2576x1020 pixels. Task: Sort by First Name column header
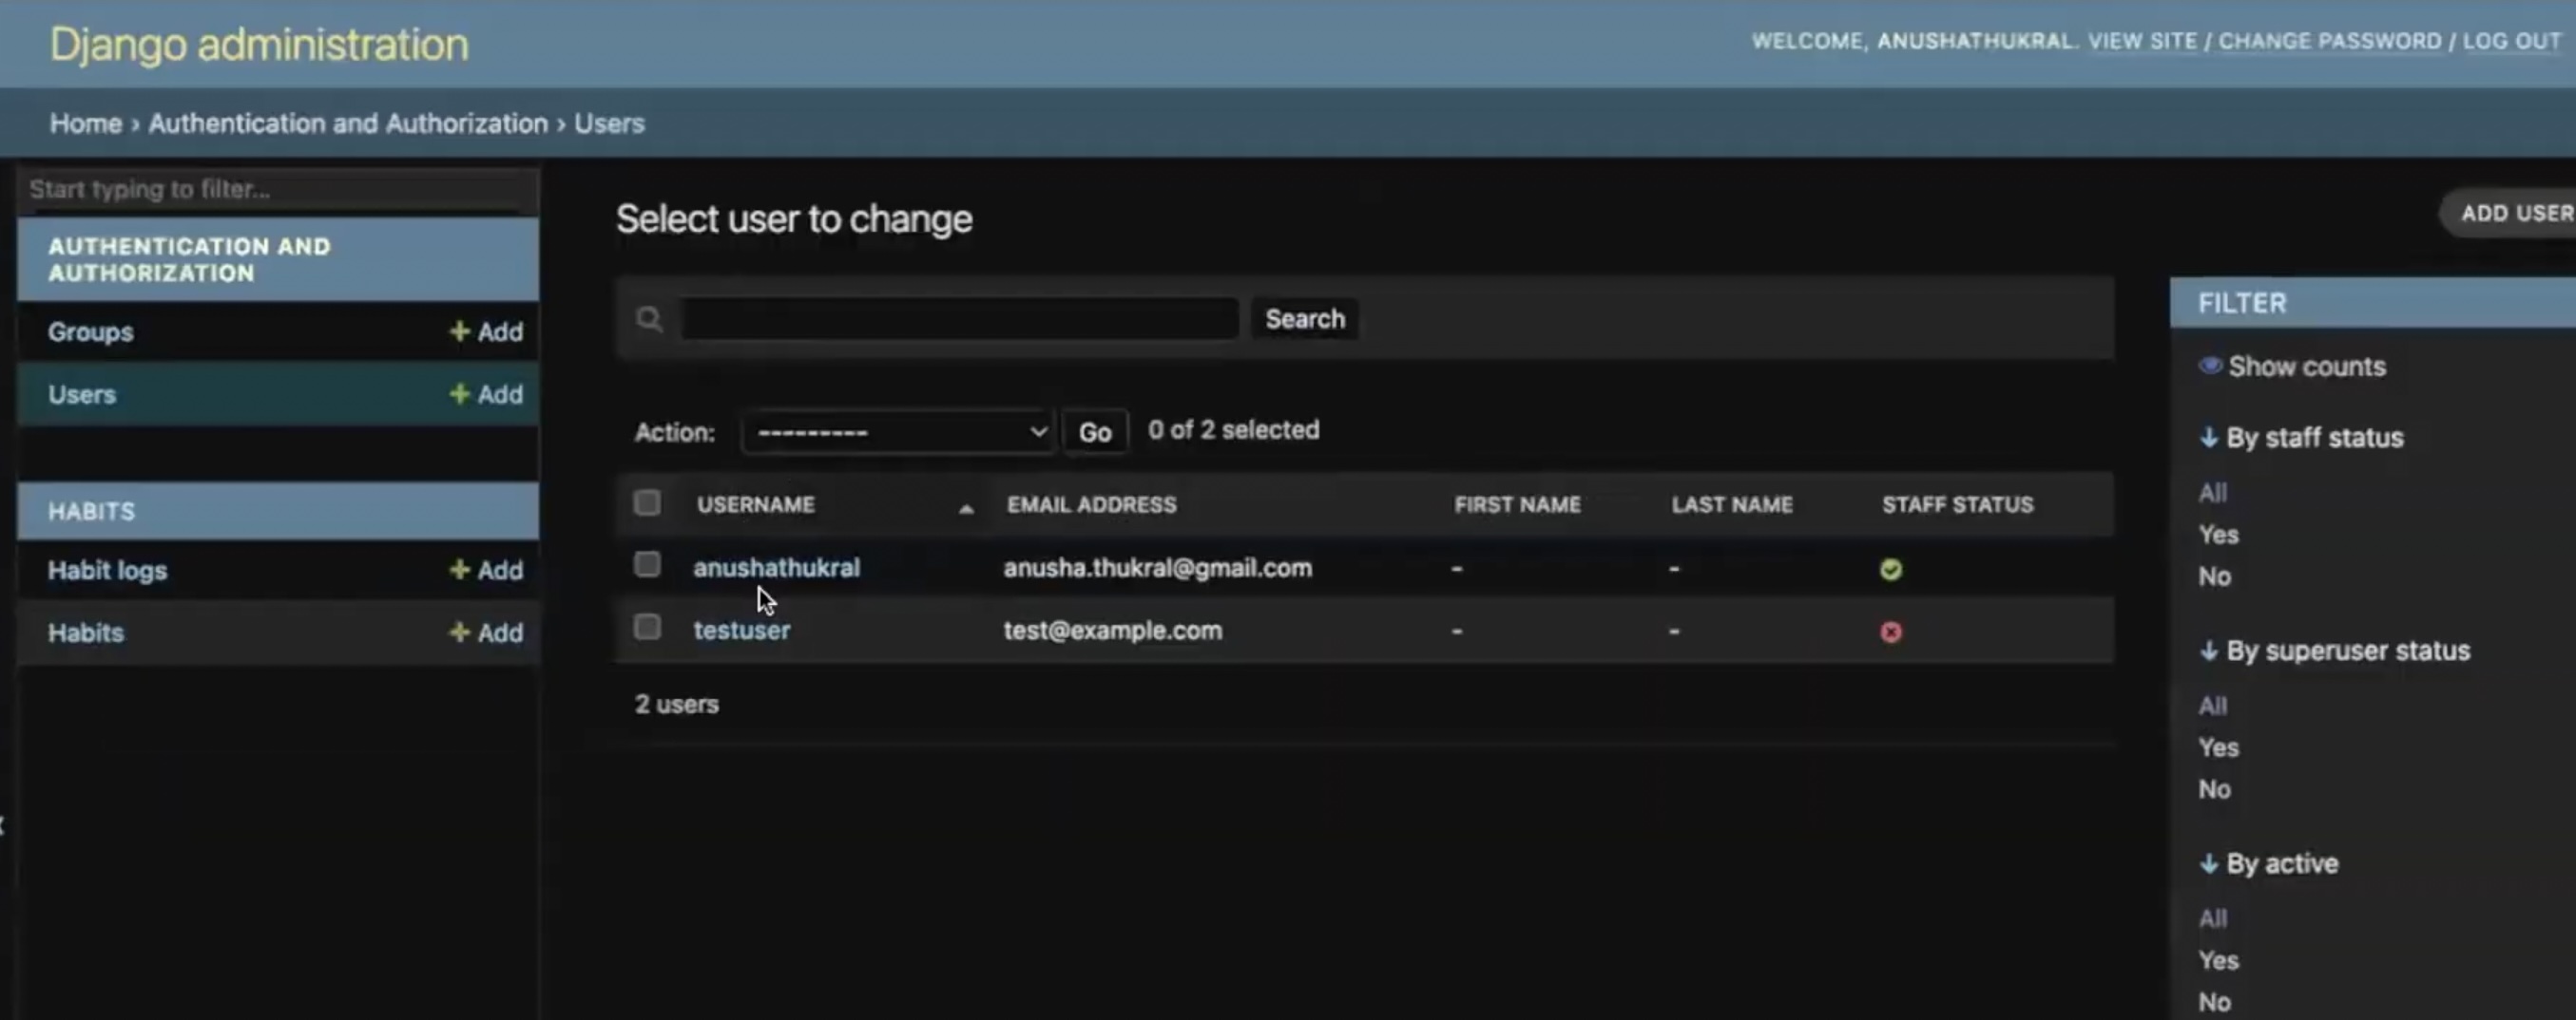pos(1517,505)
